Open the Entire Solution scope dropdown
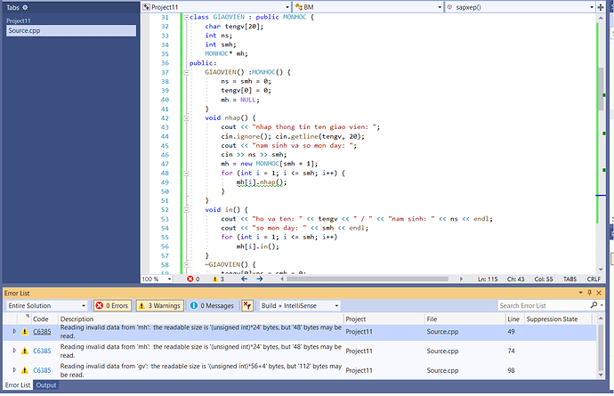614x396 pixels. tap(46, 305)
